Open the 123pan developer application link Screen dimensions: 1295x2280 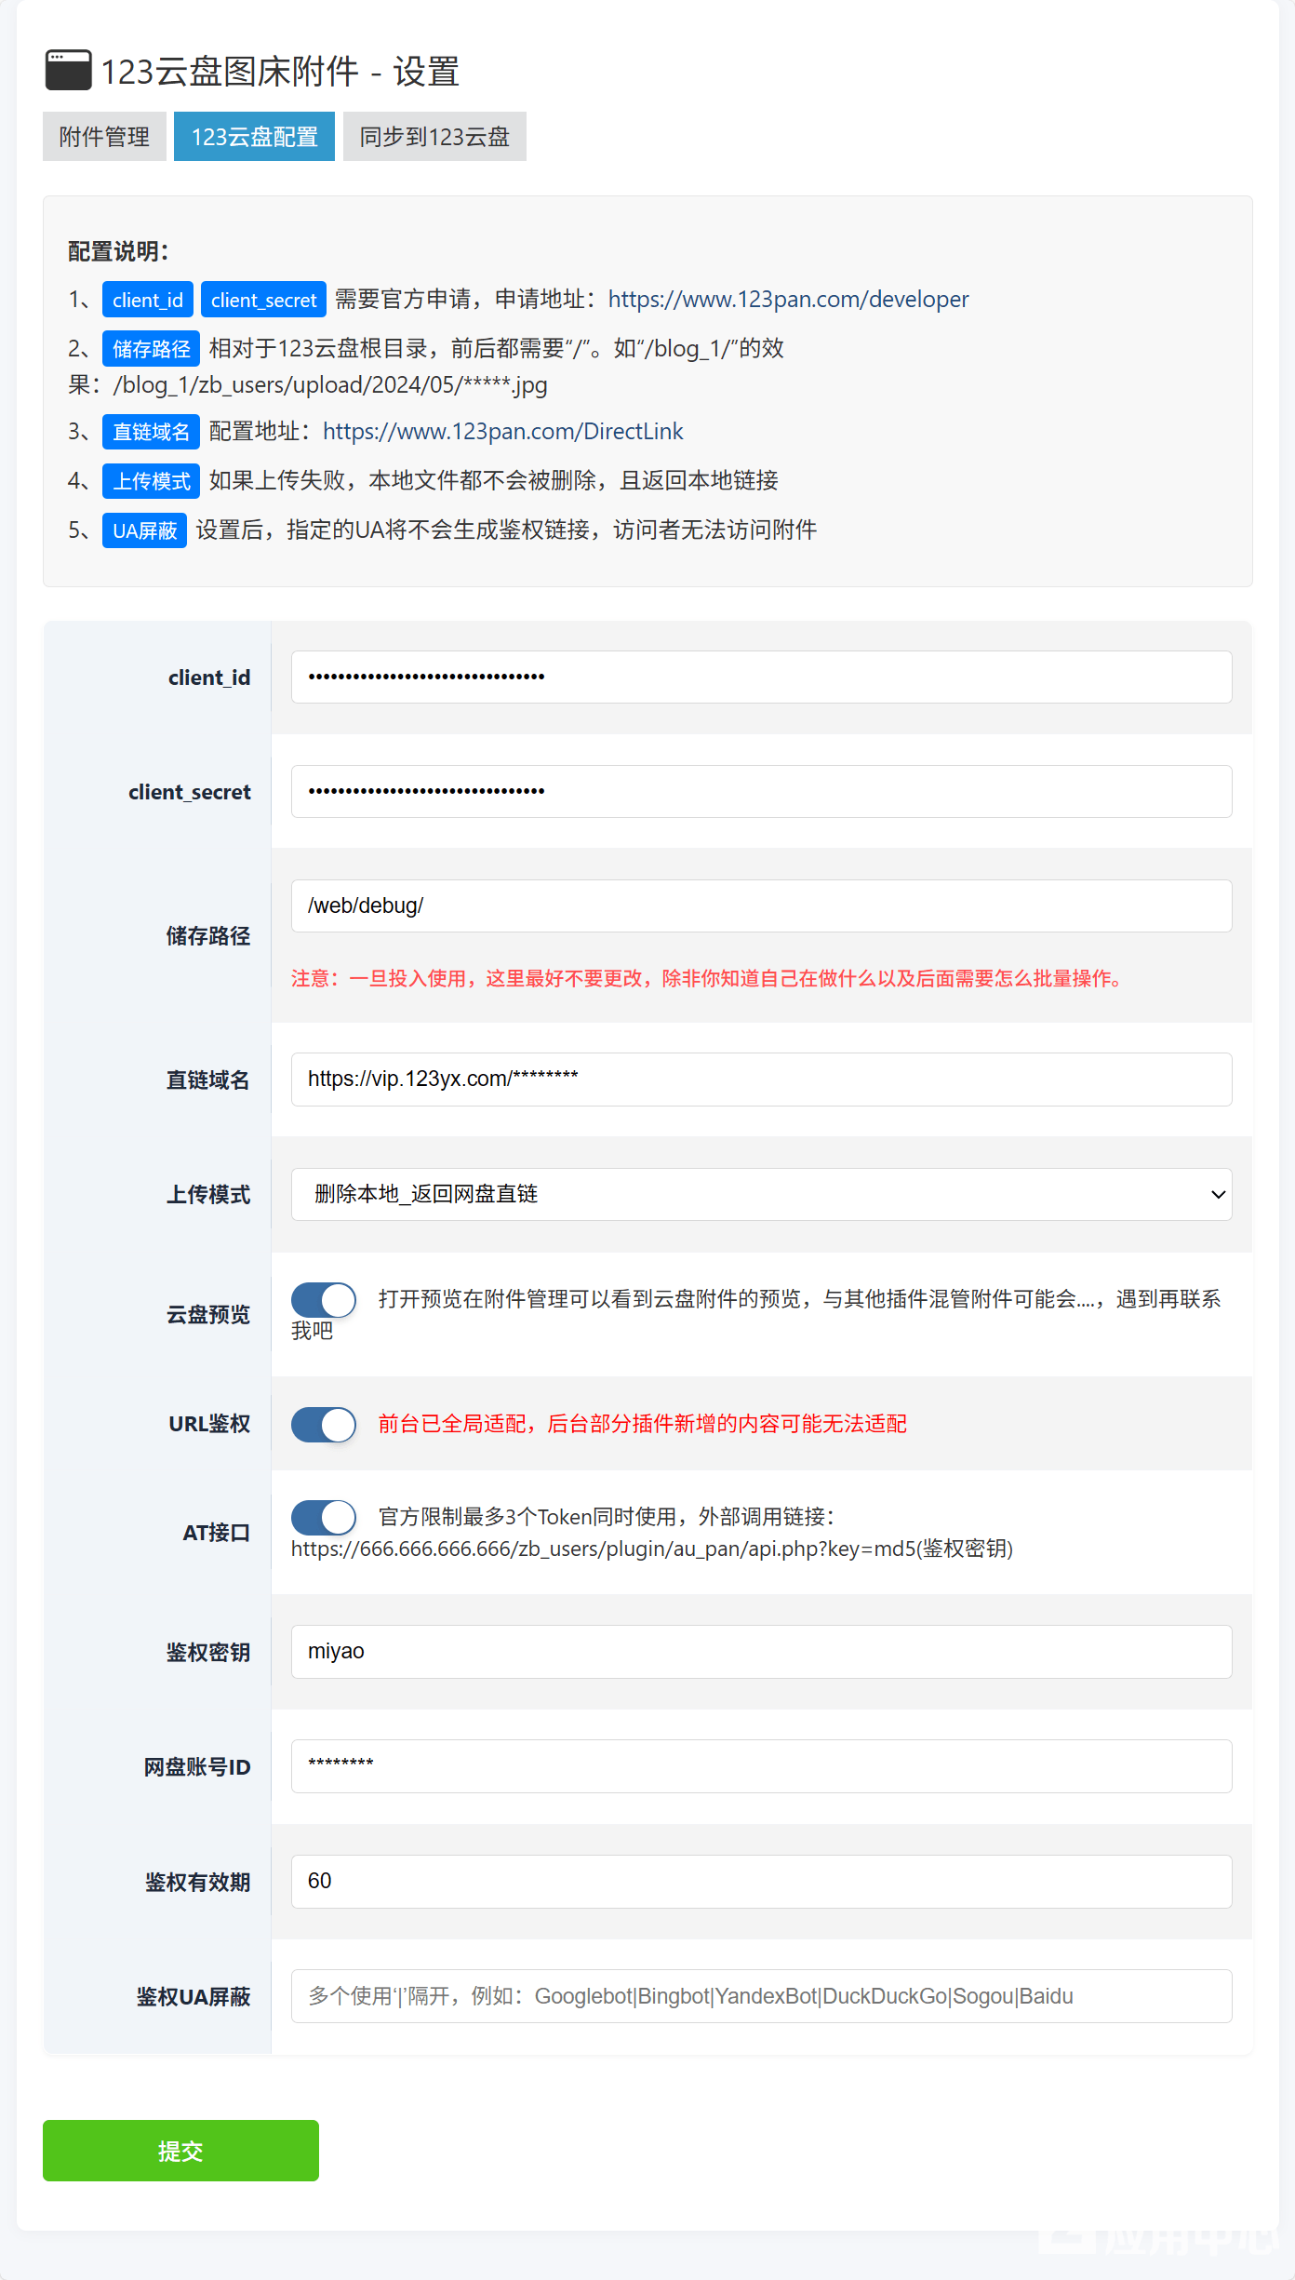(x=787, y=300)
